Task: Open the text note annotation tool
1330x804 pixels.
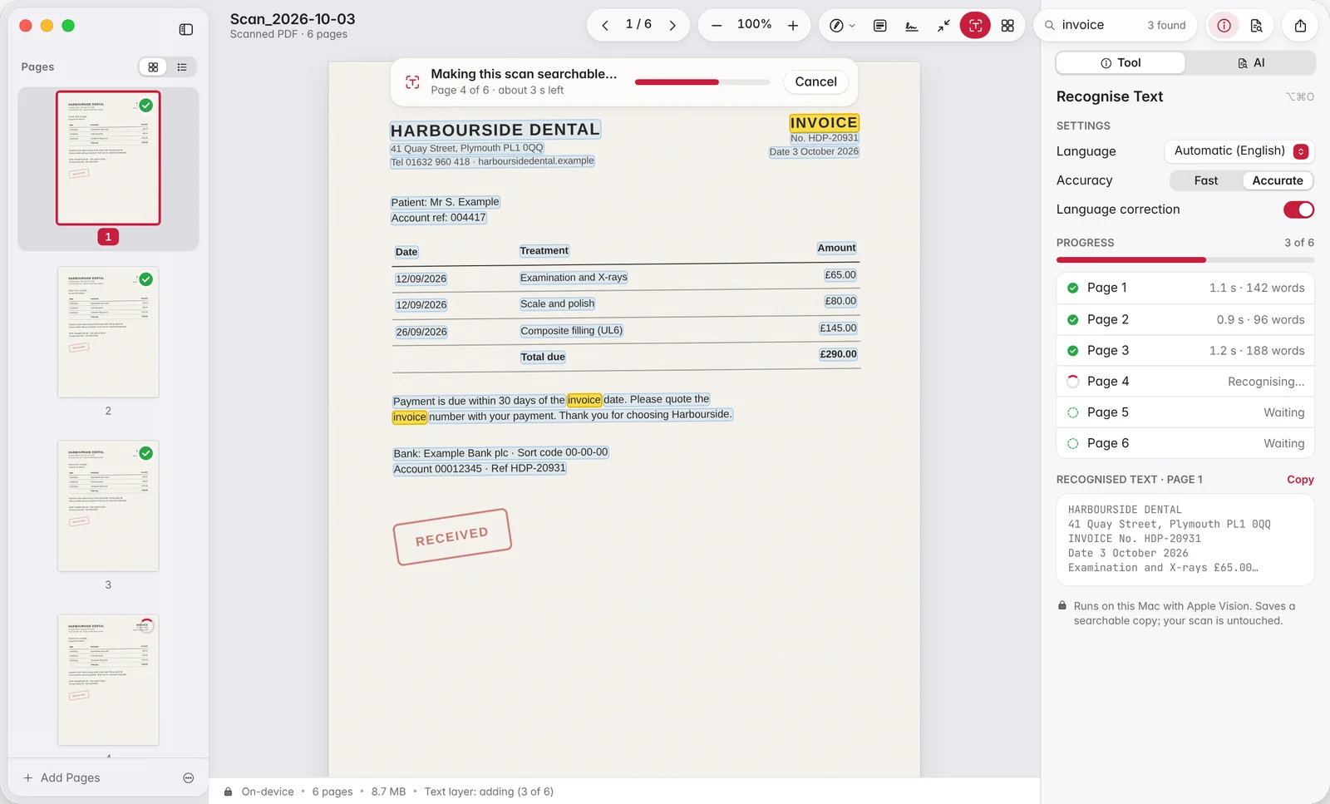Action: [879, 26]
